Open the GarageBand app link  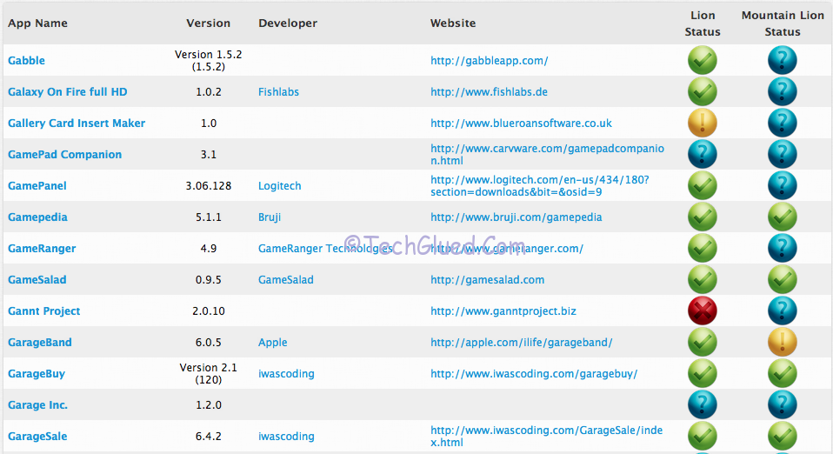pos(40,343)
